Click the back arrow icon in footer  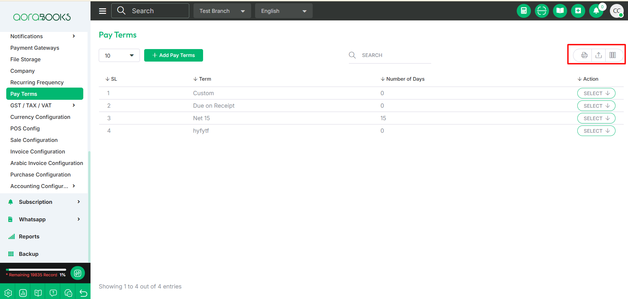(83, 293)
